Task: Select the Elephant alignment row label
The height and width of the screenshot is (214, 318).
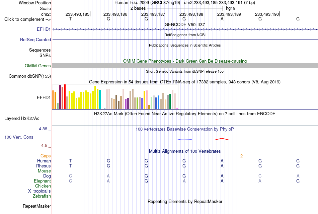Action: pos(42,181)
